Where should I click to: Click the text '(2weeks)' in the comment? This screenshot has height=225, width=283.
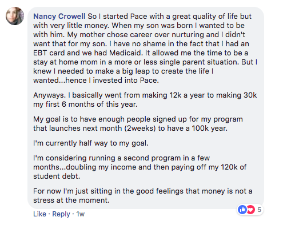[140, 128]
